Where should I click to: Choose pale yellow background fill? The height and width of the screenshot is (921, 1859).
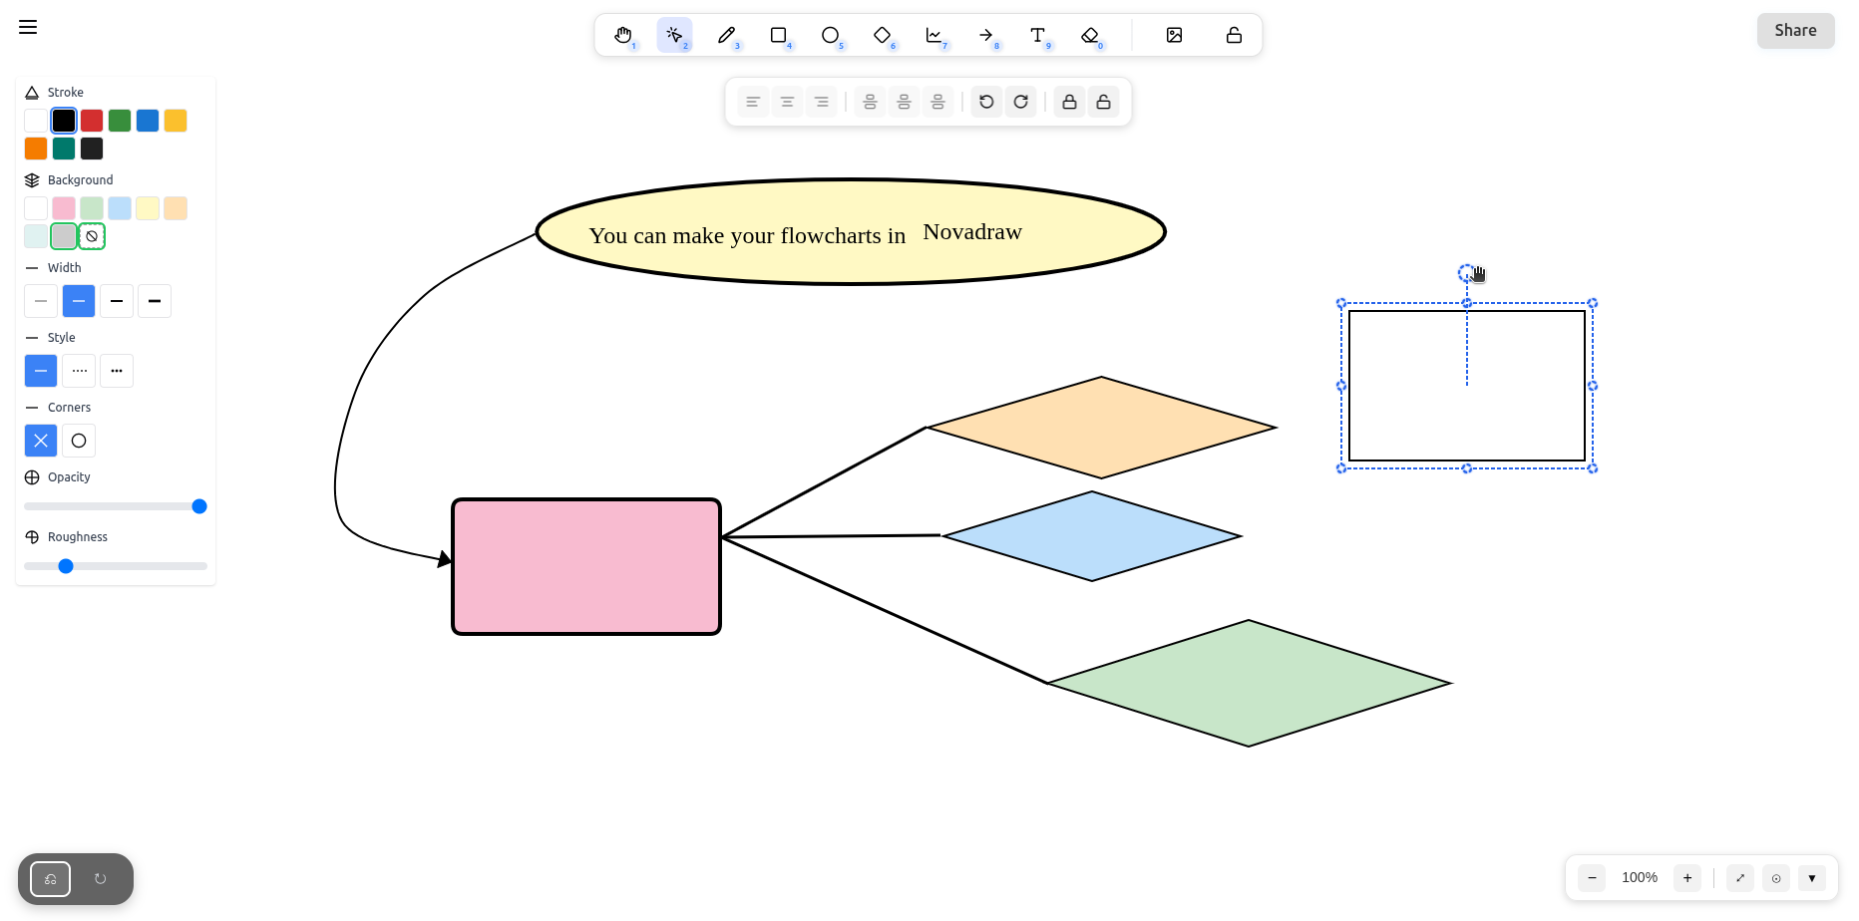(x=148, y=208)
